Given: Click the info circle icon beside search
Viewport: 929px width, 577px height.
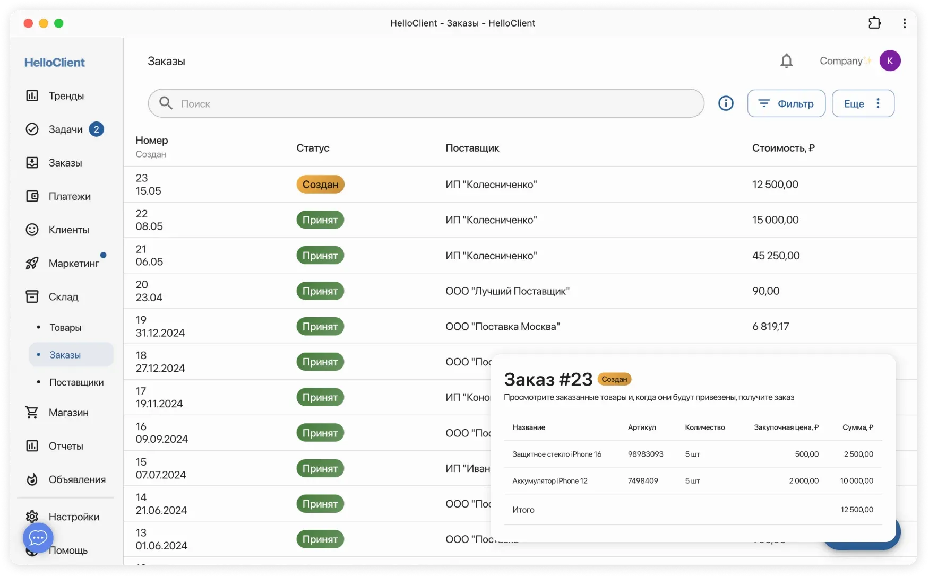Looking at the screenshot, I should (726, 103).
